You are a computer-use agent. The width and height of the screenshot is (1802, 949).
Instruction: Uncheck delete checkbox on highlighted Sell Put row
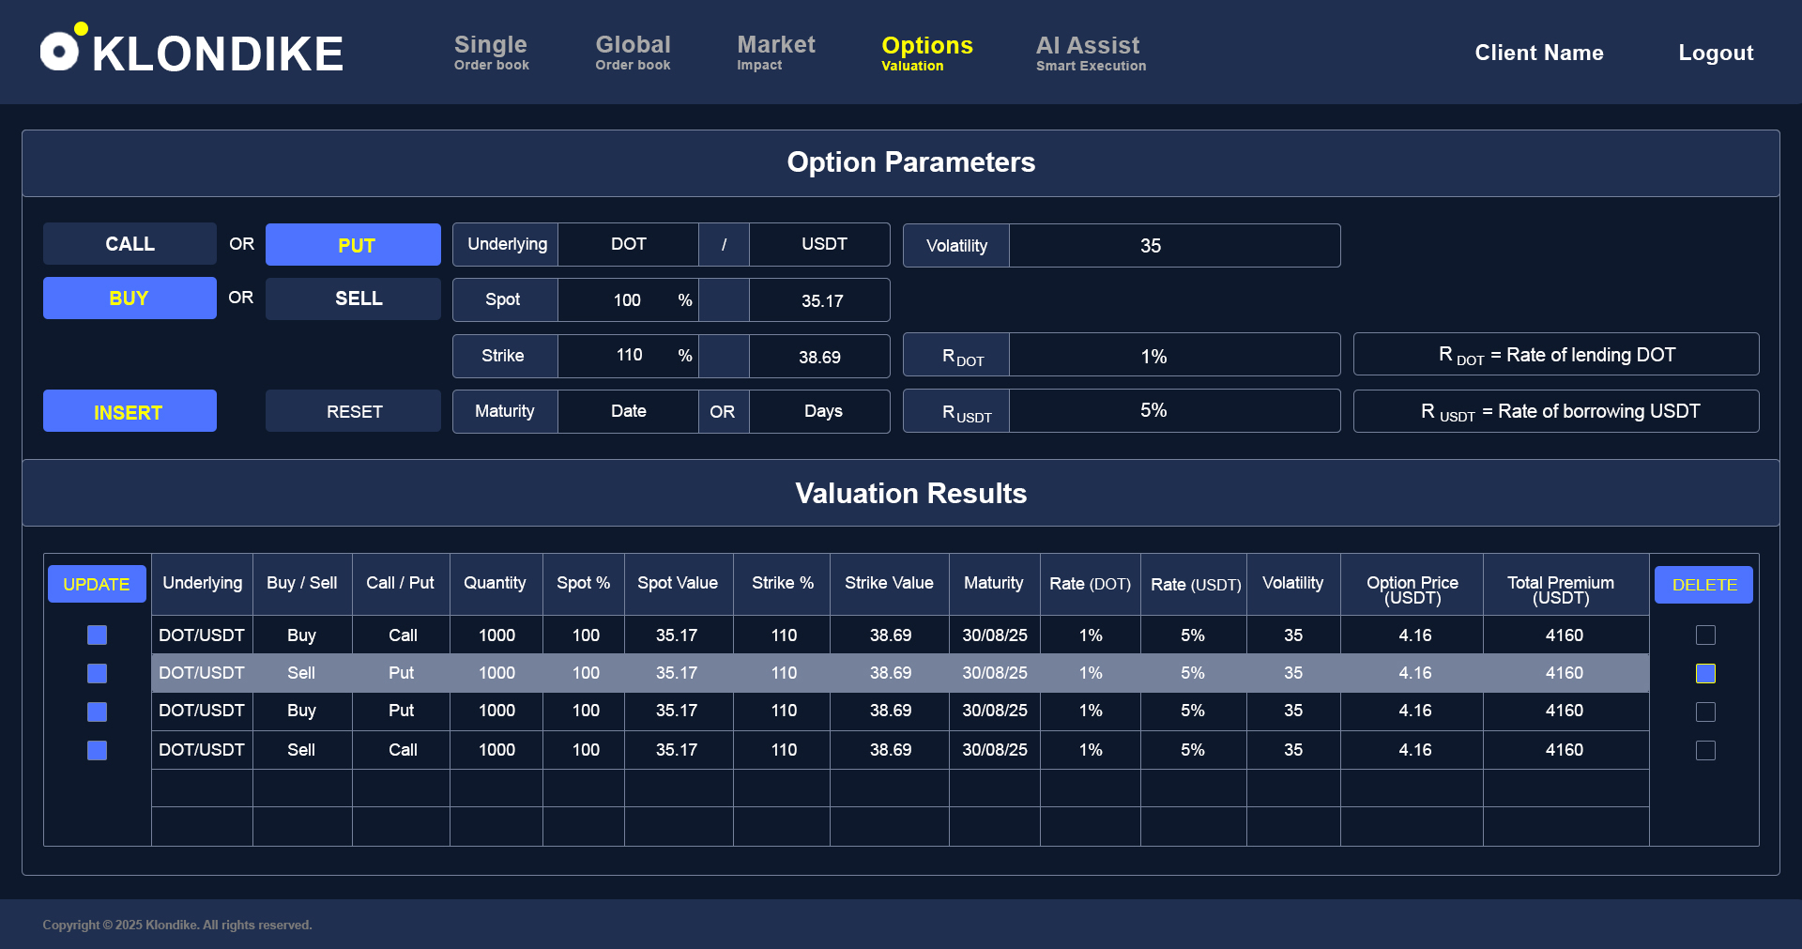(1705, 673)
